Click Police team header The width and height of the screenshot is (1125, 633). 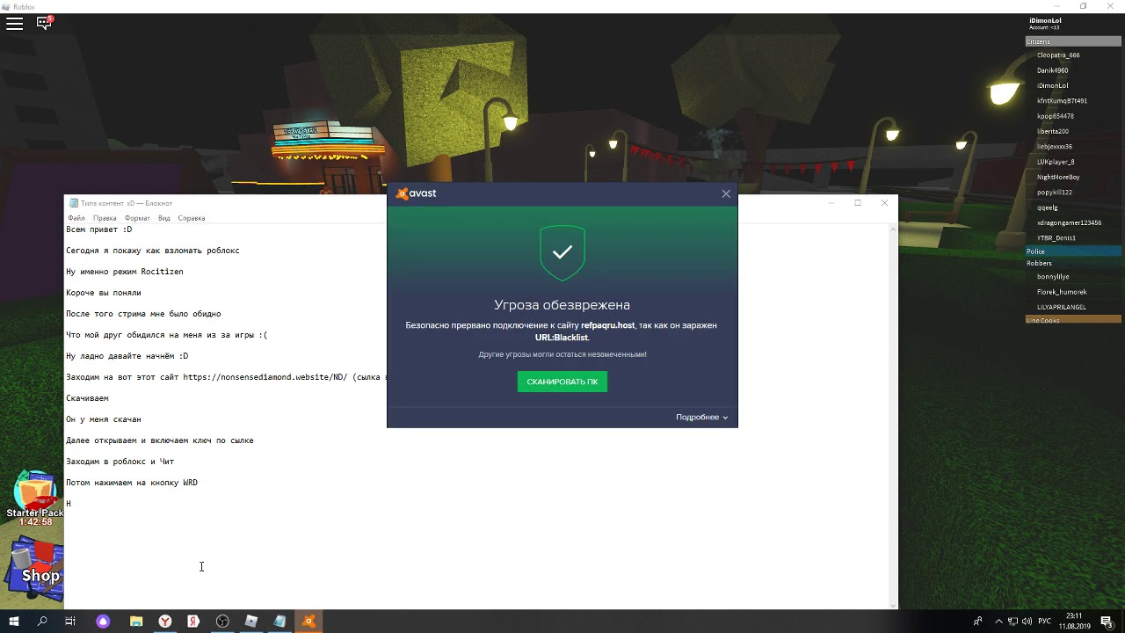tap(1073, 251)
